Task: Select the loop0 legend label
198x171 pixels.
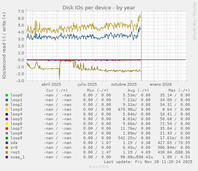Action: point(16,95)
